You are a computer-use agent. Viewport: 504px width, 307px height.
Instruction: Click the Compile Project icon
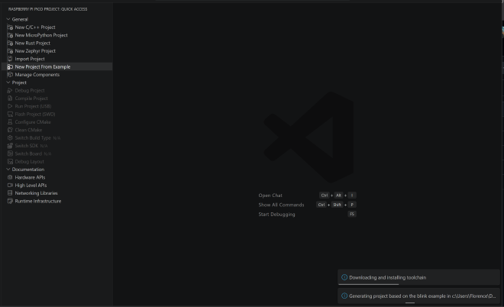[10, 99]
